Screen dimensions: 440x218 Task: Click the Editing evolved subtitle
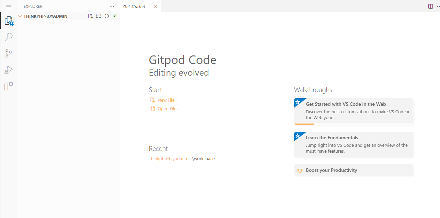click(179, 73)
